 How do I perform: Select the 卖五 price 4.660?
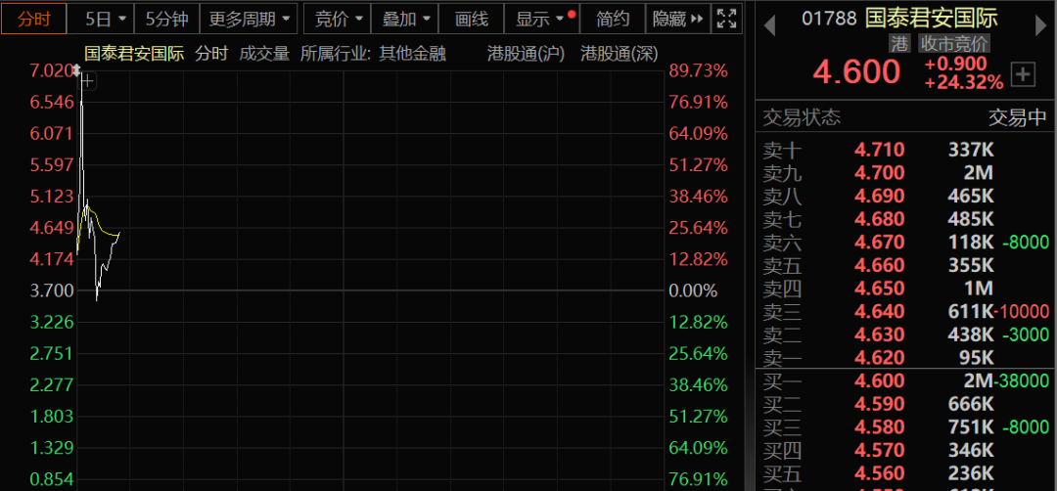click(x=880, y=265)
